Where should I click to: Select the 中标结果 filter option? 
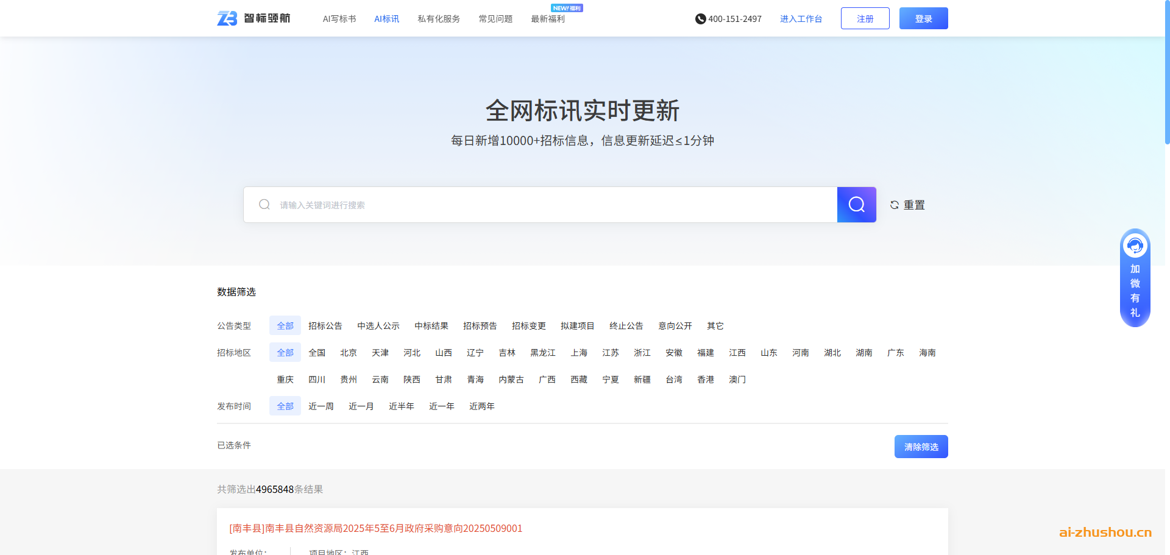tap(431, 325)
